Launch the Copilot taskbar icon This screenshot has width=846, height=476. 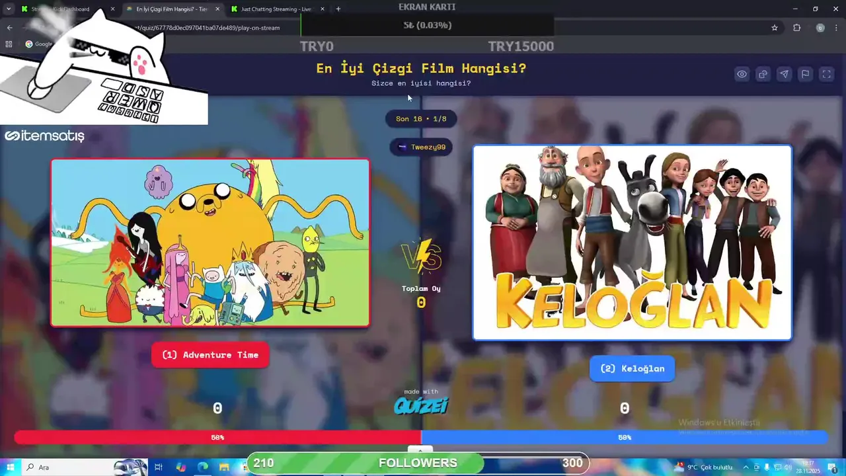(x=181, y=467)
